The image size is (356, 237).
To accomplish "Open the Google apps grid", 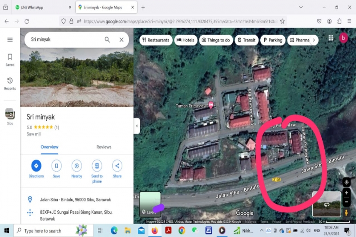I will click(331, 38).
